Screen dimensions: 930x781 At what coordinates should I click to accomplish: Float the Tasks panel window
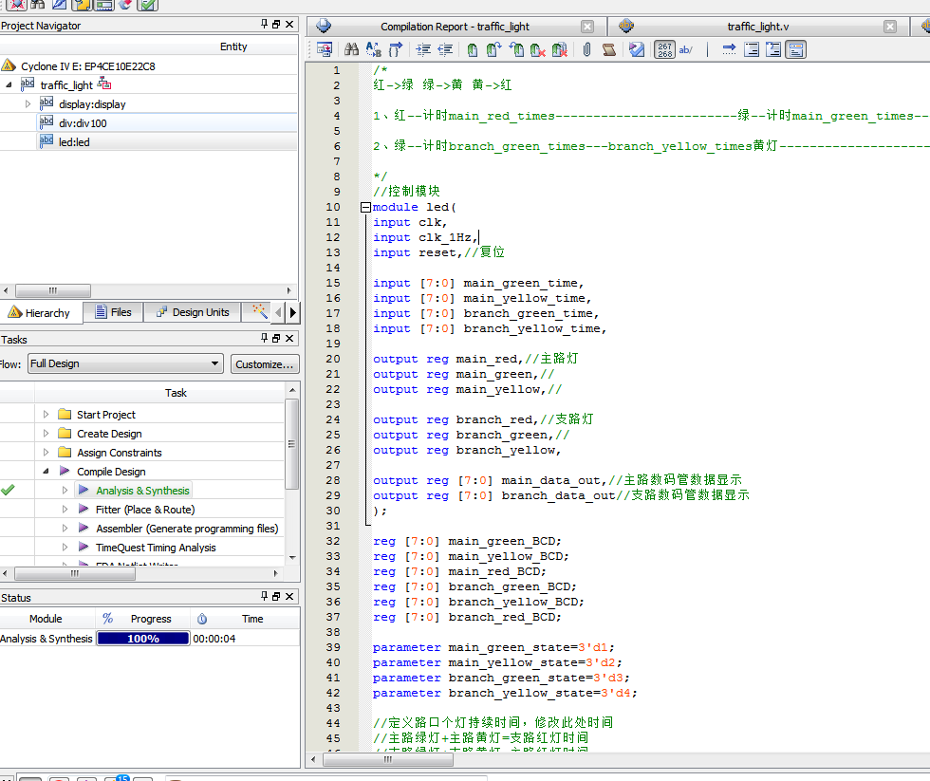(276, 338)
